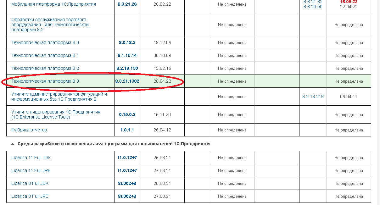Open Мобильная платформа 1С:Предприятия link

(53, 4)
